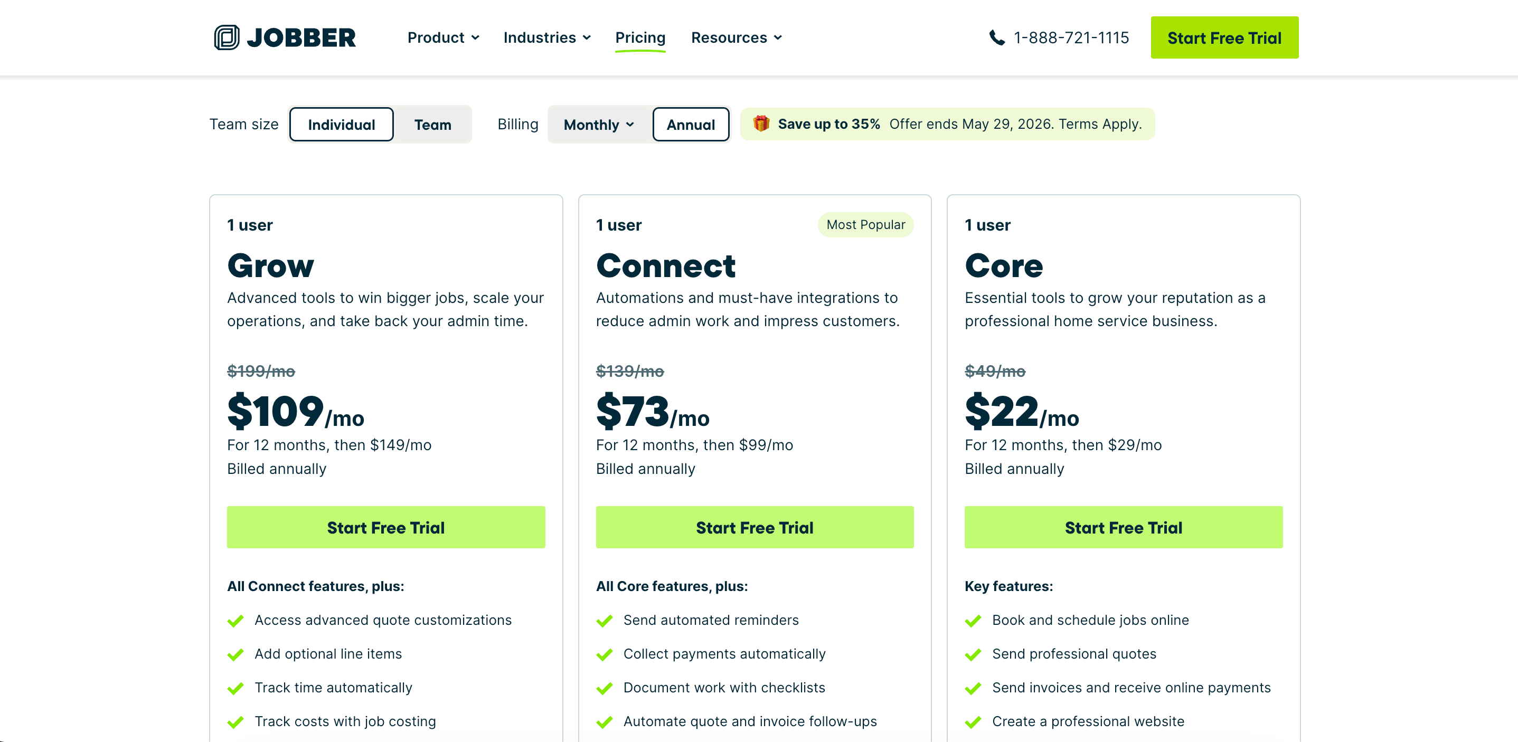The height and width of the screenshot is (742, 1518).
Task: Click the JOBBER wordmark to go home
Action: 301,37
